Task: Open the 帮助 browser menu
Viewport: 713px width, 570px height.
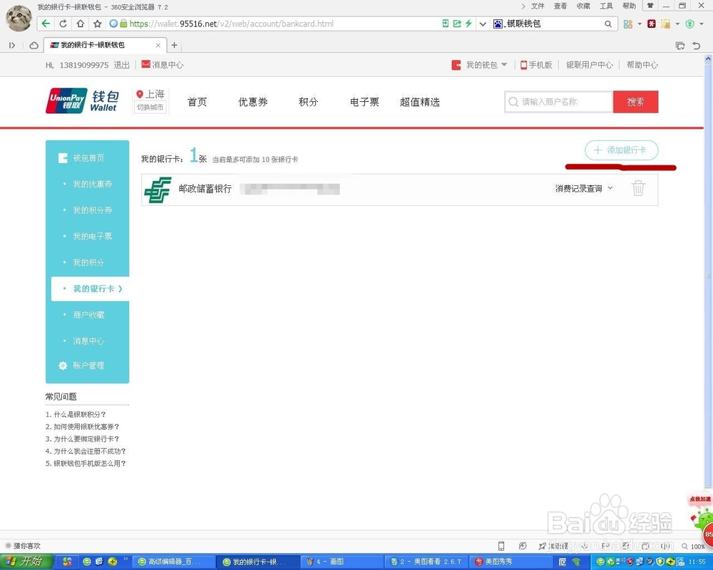Action: click(630, 6)
